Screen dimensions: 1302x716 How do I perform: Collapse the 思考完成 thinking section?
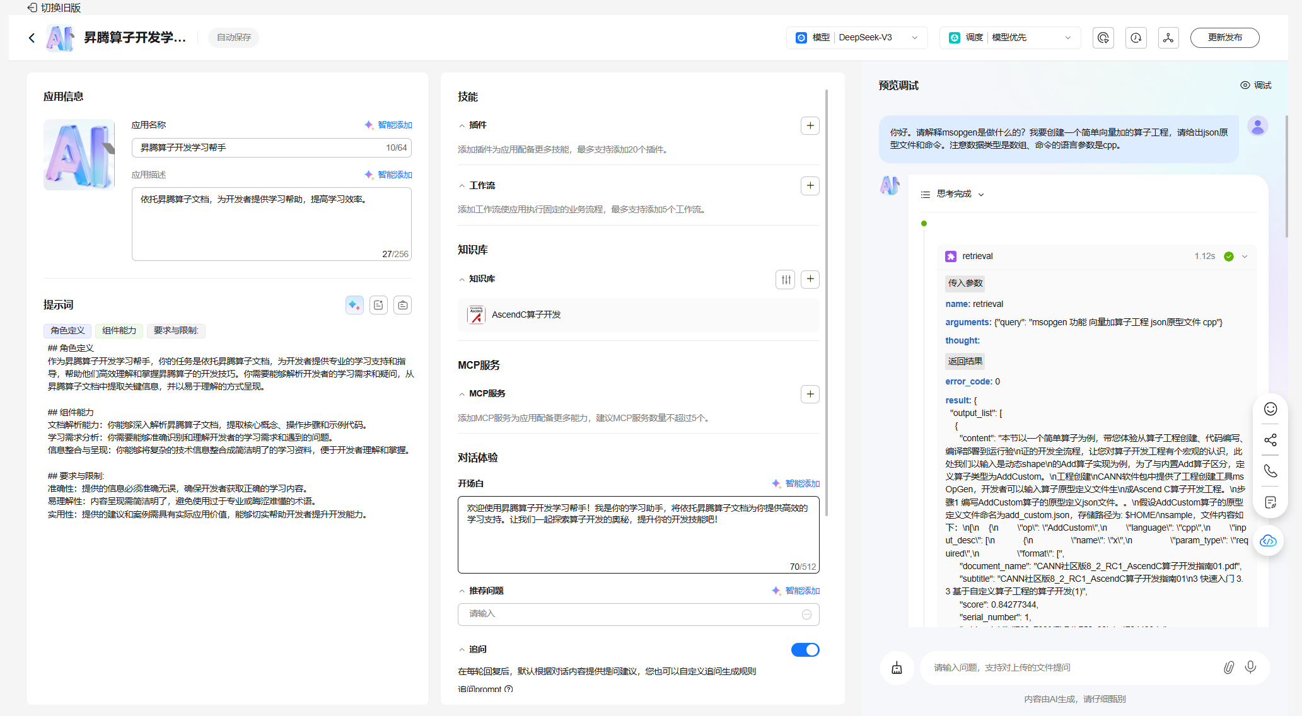click(x=980, y=194)
